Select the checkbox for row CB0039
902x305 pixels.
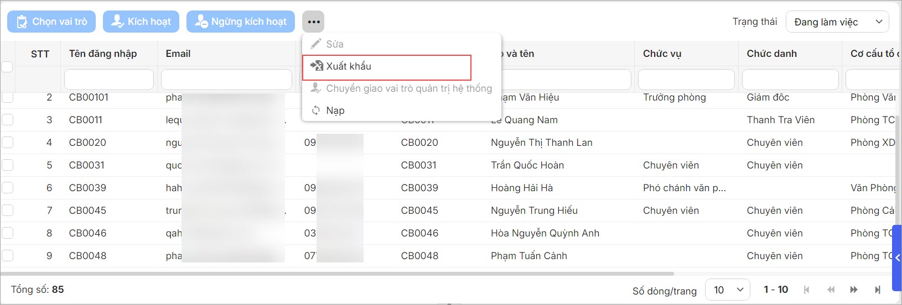pyautogui.click(x=7, y=187)
